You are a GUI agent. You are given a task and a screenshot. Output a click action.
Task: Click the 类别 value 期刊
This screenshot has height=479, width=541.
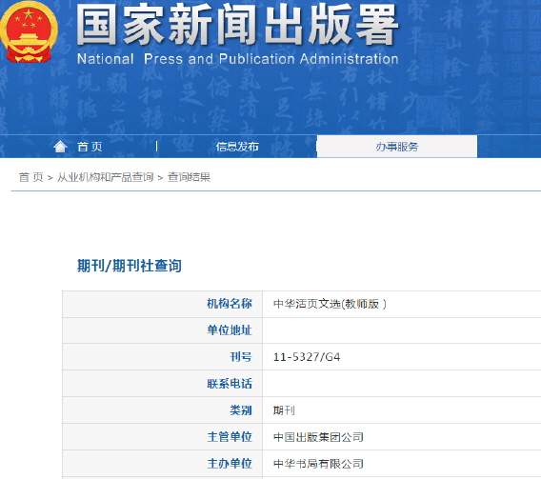(284, 410)
